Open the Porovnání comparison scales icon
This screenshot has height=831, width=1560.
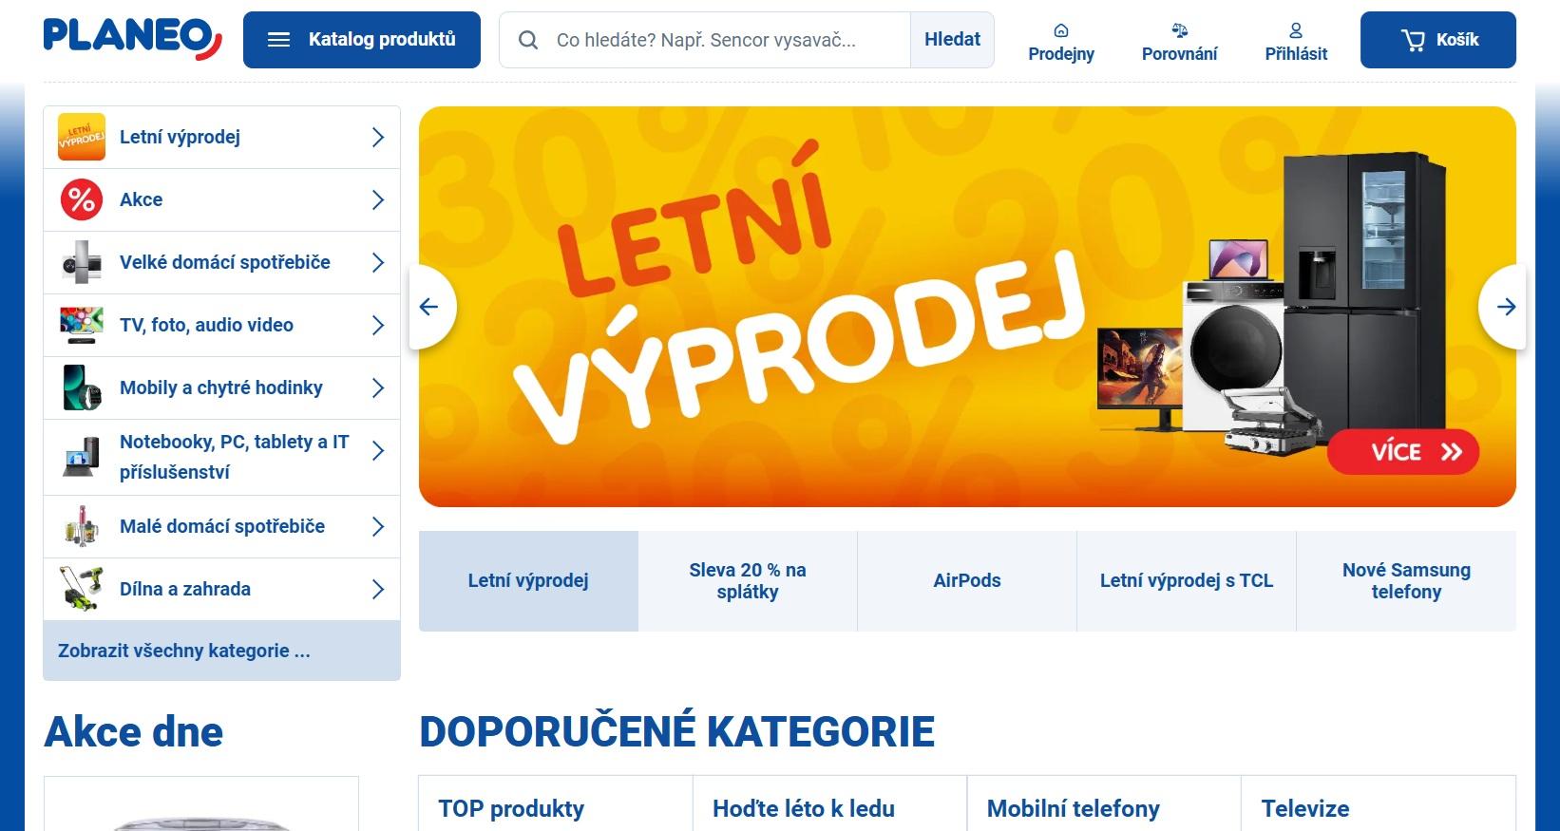[1179, 30]
